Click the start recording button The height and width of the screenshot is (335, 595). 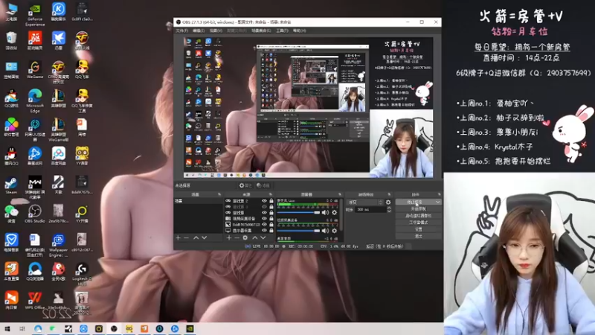419,209
